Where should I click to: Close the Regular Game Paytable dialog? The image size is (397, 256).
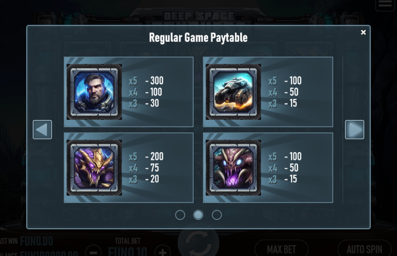pyautogui.click(x=363, y=32)
